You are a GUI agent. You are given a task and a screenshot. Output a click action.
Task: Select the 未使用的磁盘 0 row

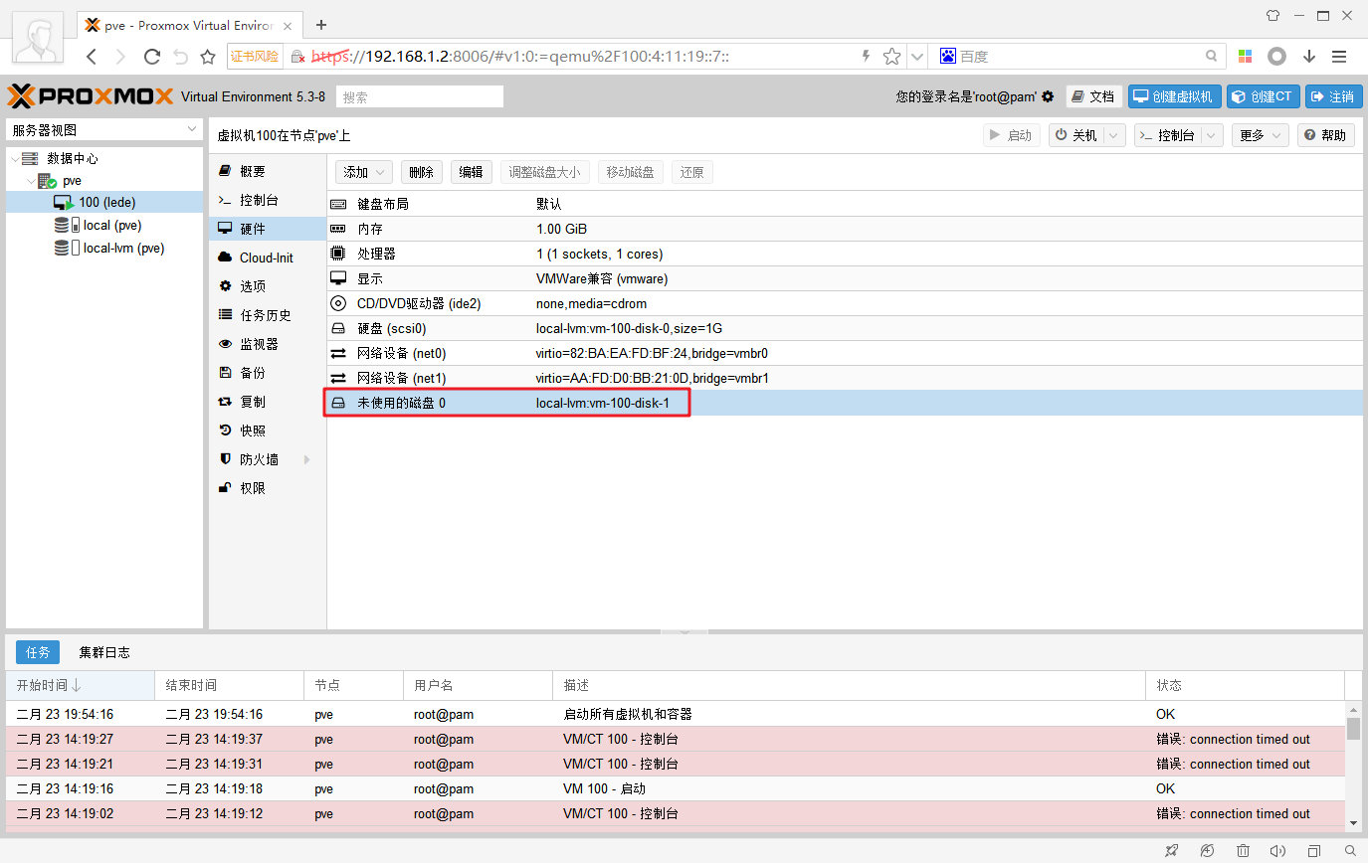click(x=845, y=403)
